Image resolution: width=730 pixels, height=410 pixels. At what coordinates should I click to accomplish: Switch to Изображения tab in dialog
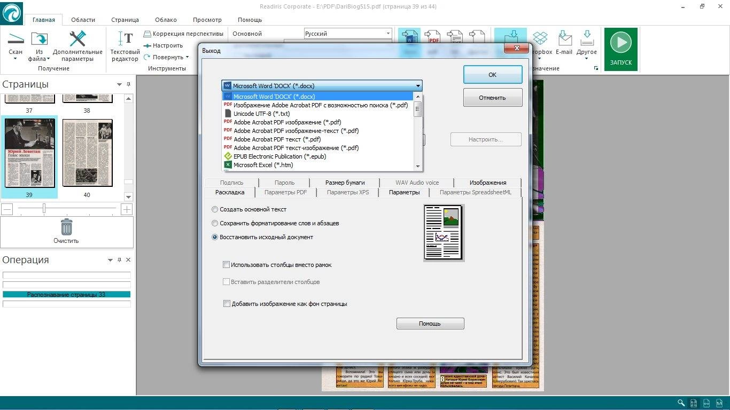(488, 183)
